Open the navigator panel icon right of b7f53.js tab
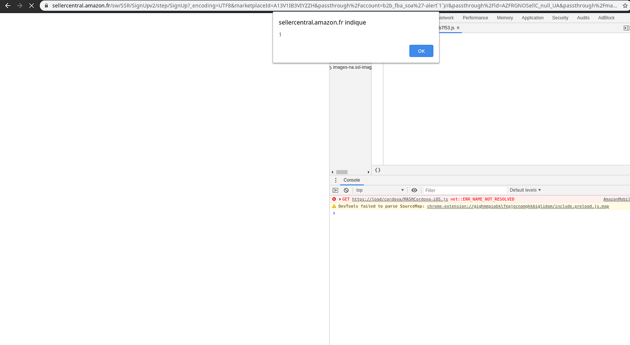The height and width of the screenshot is (345, 630). [626, 27]
